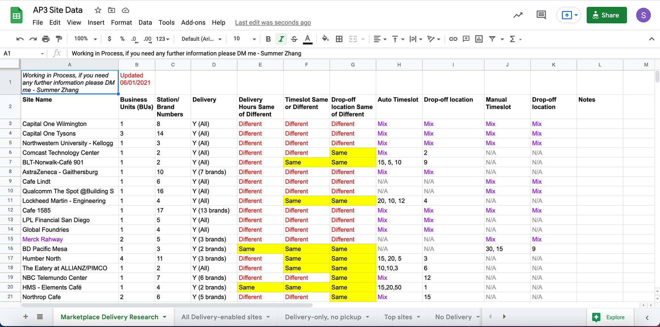Screen dimensions: 660x327
Task: Open the Add-ons menu
Action: click(193, 23)
